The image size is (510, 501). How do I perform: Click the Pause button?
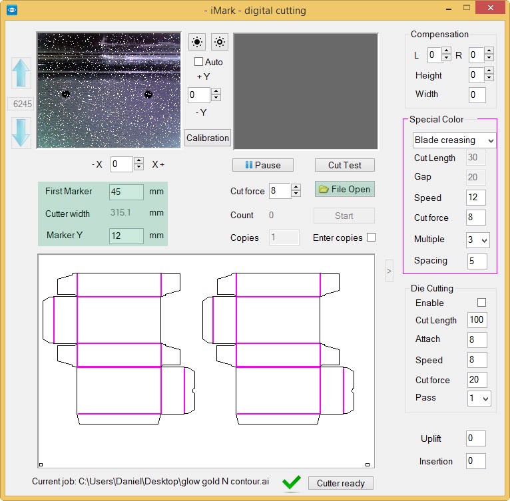click(x=263, y=165)
